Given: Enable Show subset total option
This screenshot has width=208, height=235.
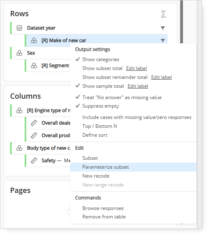Looking at the screenshot, I should 102,68.
